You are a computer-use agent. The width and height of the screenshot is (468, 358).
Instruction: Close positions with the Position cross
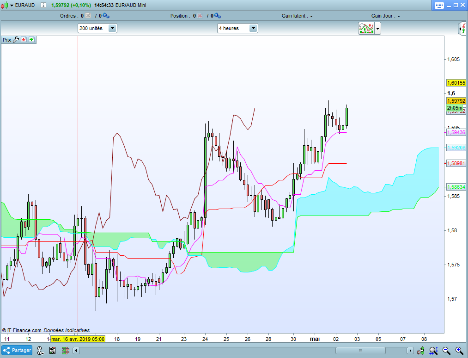[x=200, y=16]
